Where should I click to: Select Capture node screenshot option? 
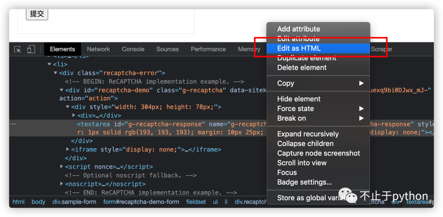coord(318,153)
